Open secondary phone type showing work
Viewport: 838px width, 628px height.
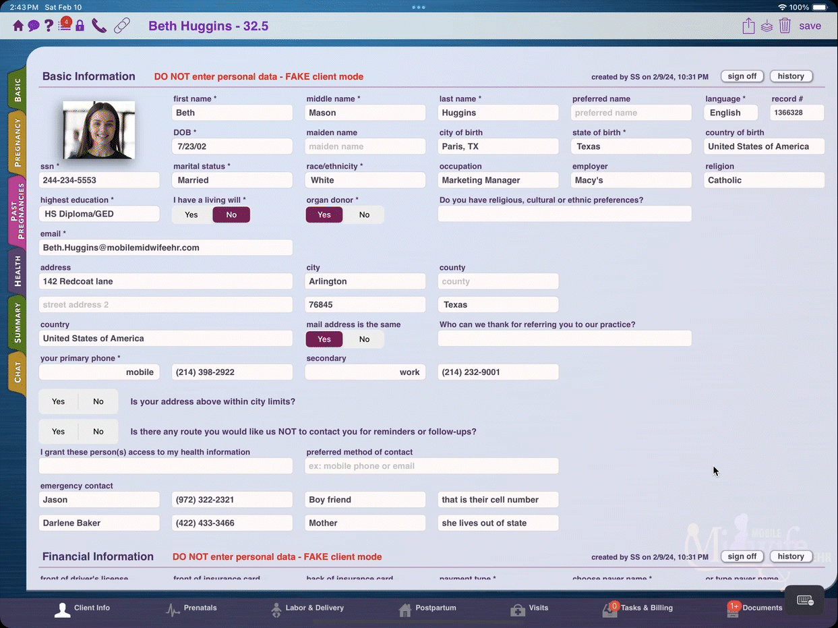[x=365, y=372]
